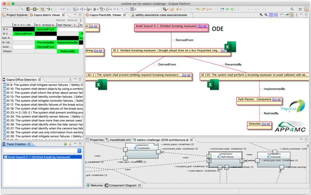Screen dimensions: 311x195
Task: Open the Capra Matrix View menu dots
Action: tap(81, 20)
